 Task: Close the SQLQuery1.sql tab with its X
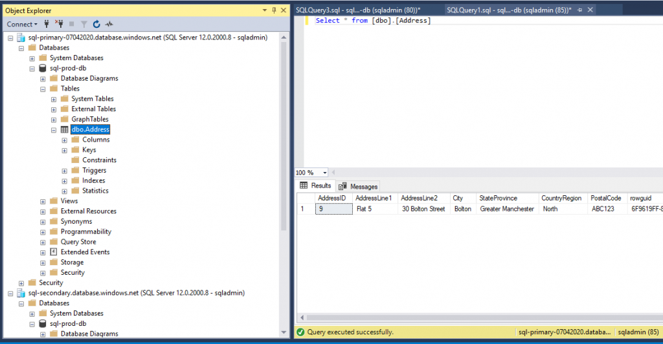(x=590, y=10)
